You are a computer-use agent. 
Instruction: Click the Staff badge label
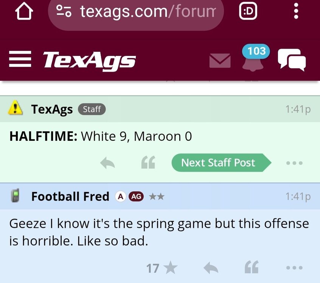tap(92, 109)
